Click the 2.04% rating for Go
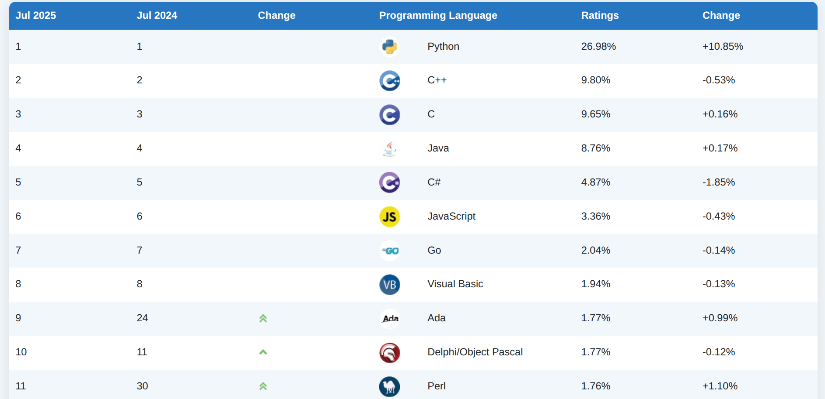 pyautogui.click(x=595, y=250)
